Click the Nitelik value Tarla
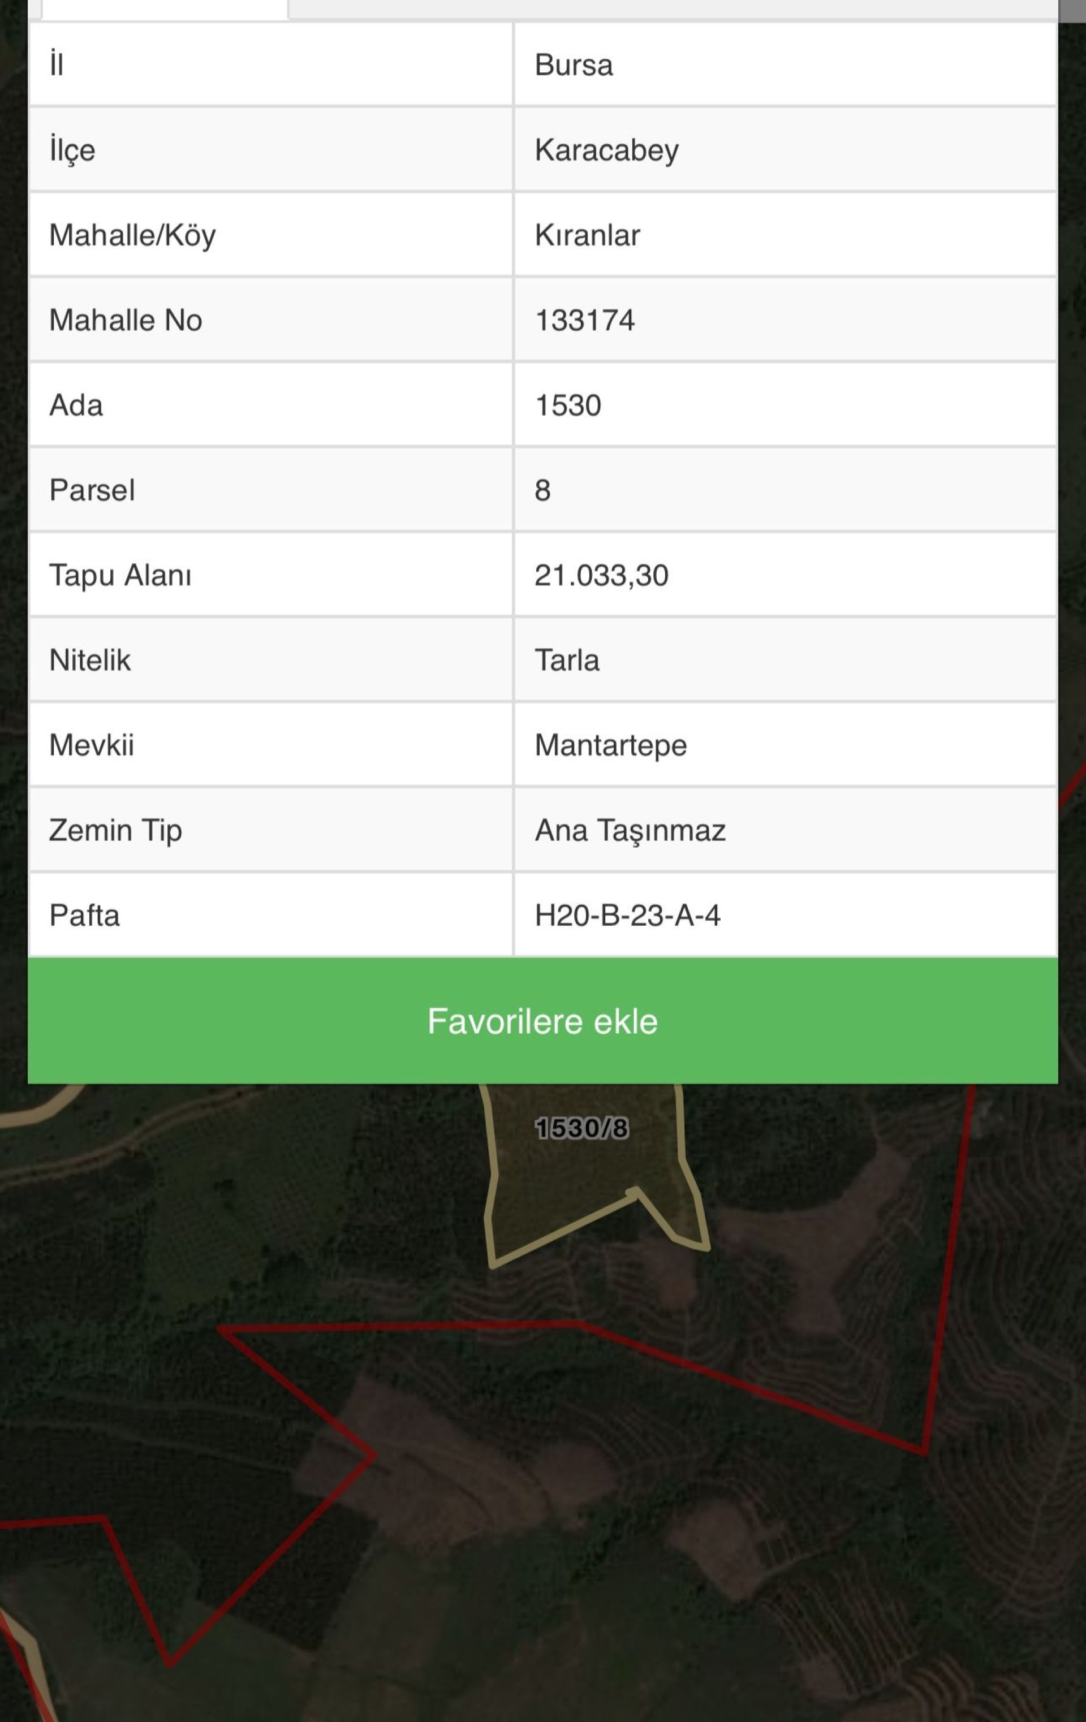 567,660
